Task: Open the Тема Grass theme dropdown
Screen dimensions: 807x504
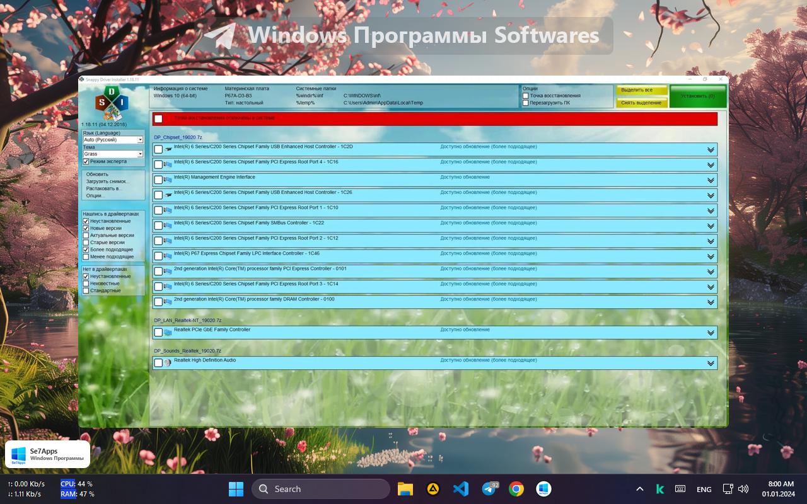Action: [x=113, y=154]
